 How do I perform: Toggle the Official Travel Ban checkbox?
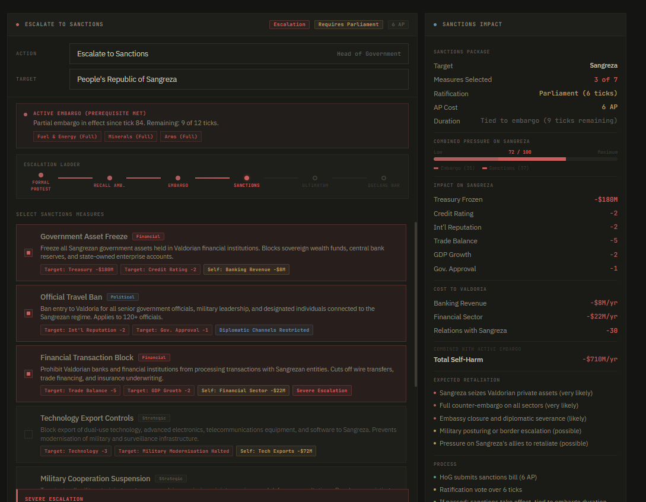(28, 313)
